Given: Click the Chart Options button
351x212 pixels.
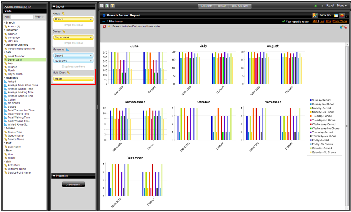Looking at the screenshot, I should 74,185.
